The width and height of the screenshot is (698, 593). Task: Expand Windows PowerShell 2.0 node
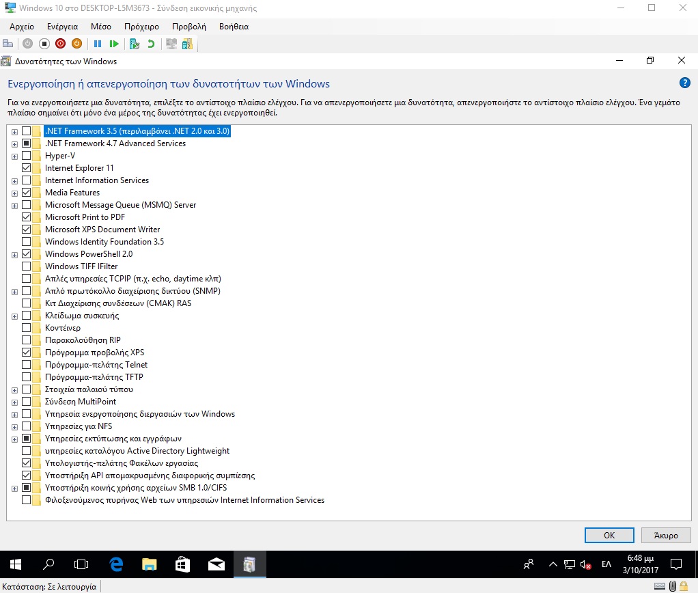click(x=15, y=255)
